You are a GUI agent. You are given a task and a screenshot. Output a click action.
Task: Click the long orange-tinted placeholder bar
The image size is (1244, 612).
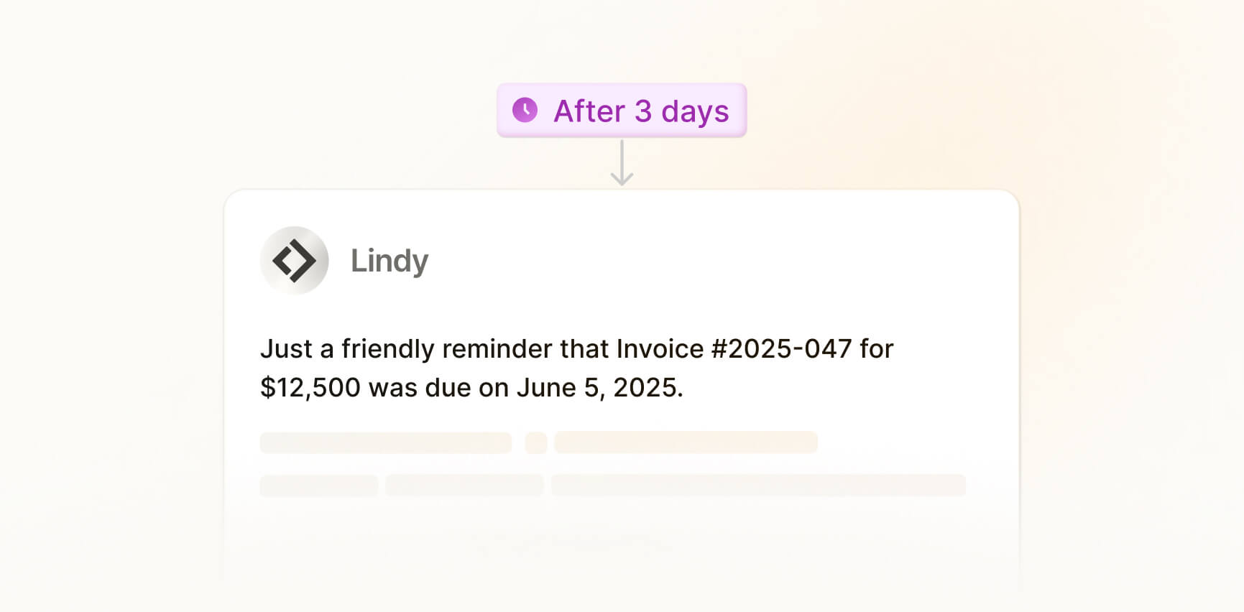click(686, 442)
